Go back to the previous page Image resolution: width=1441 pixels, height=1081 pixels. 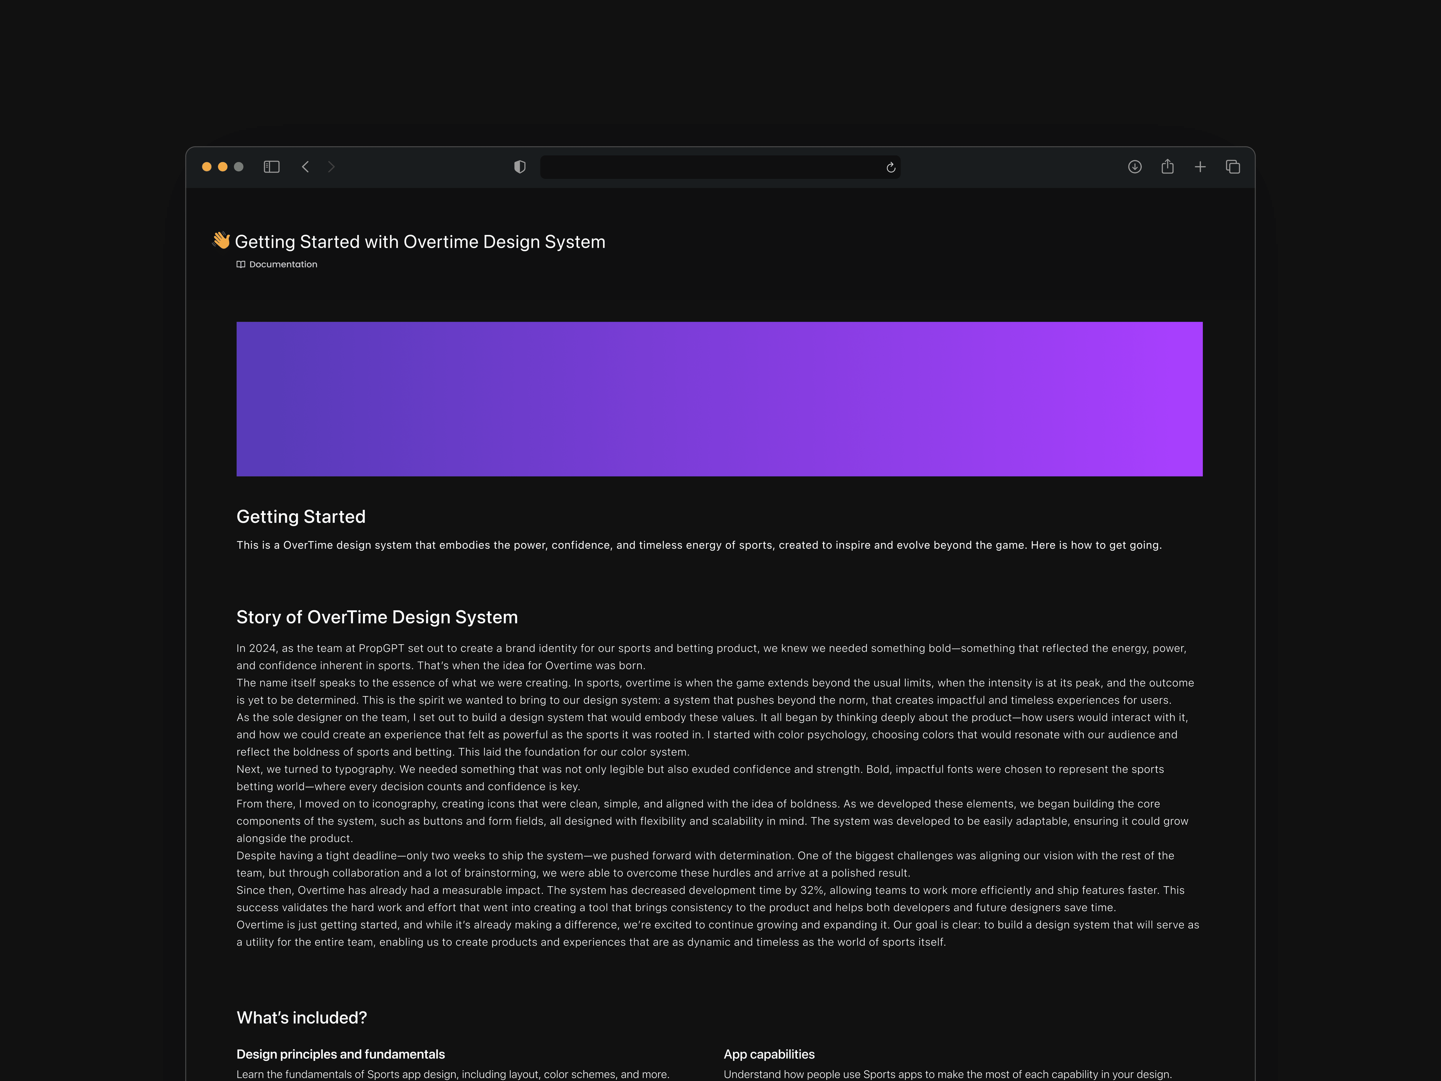(305, 167)
